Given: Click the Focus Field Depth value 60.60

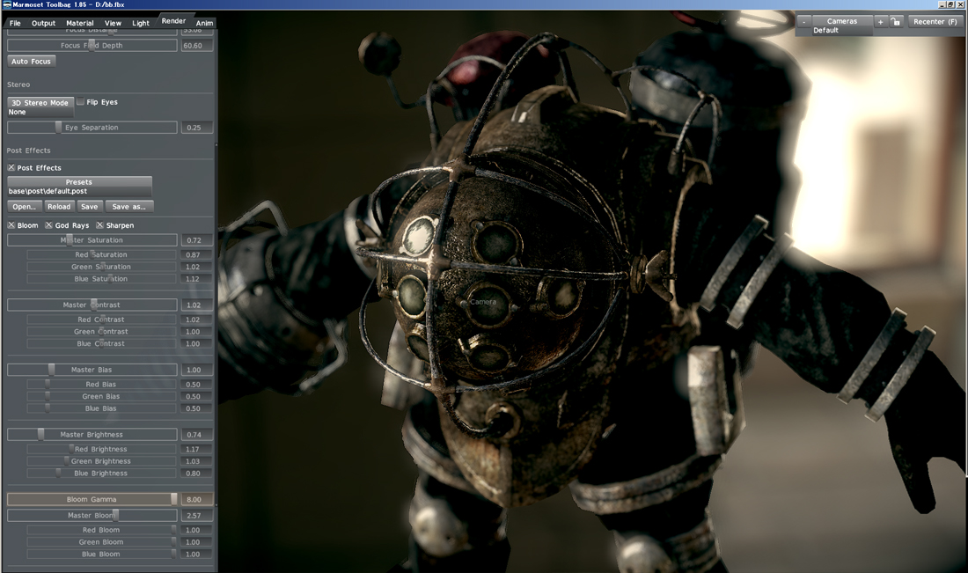Looking at the screenshot, I should (196, 45).
